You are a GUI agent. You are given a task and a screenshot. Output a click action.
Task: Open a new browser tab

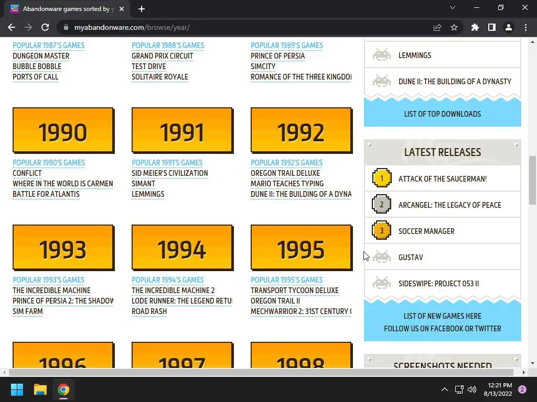(142, 9)
